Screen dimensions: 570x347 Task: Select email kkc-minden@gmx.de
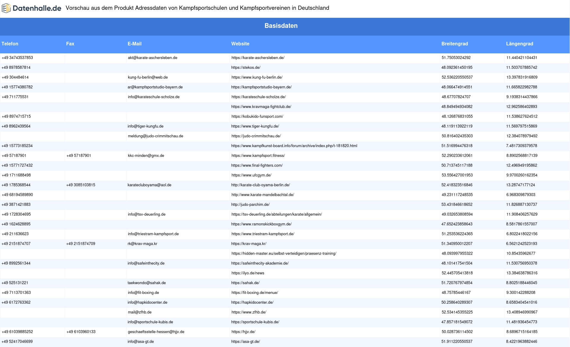[x=146, y=156]
